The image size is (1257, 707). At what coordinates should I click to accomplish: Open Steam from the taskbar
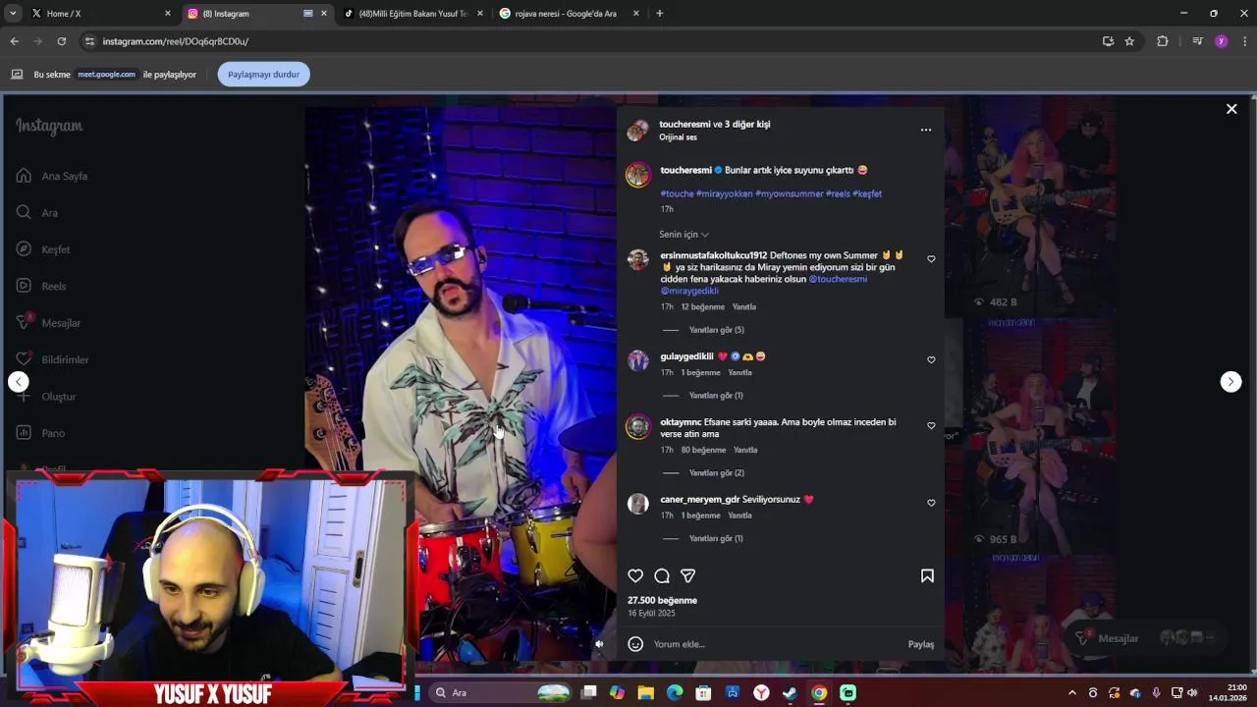tap(790, 693)
